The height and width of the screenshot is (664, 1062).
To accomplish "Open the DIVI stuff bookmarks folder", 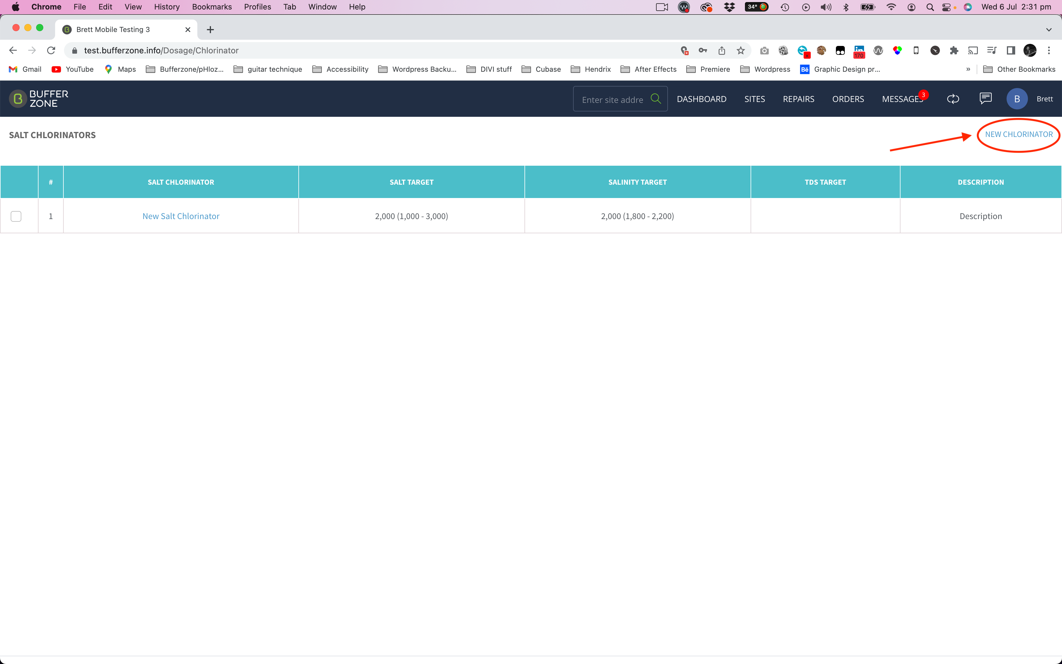I will 489,69.
